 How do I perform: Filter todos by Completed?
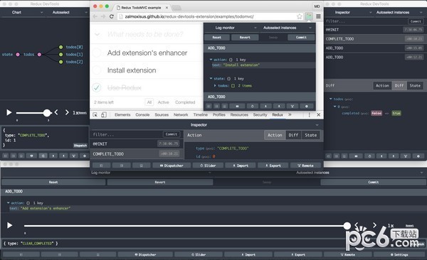[185, 102]
